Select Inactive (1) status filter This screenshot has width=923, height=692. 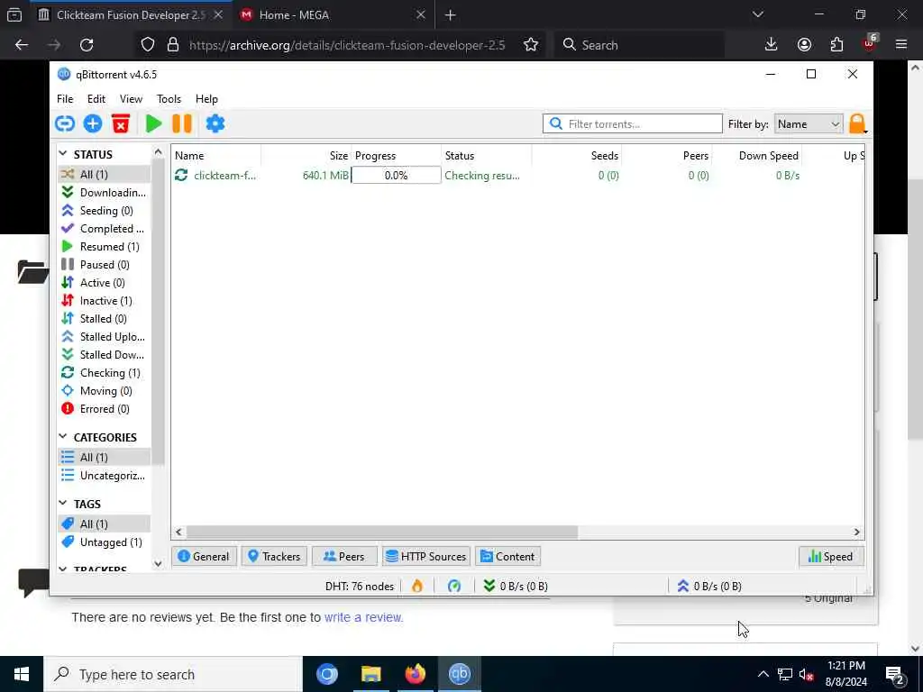105,301
